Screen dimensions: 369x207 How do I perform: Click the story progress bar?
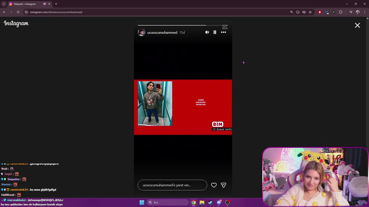(x=183, y=25)
